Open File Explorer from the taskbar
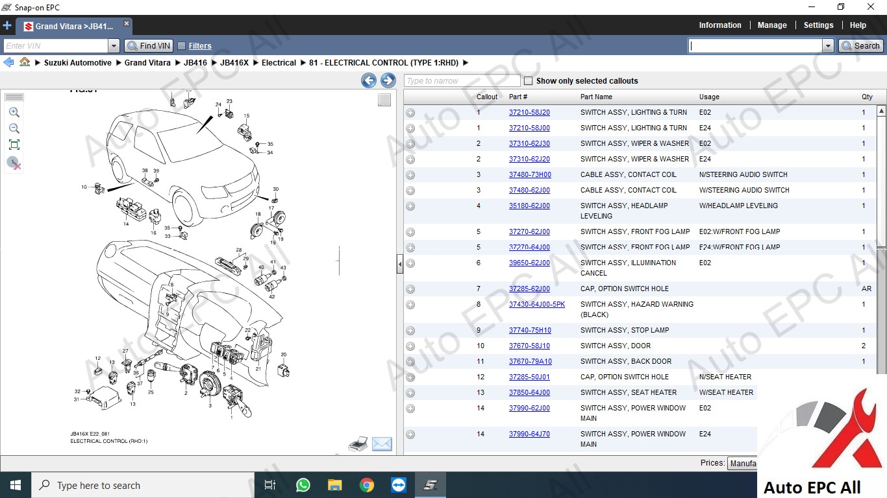The height and width of the screenshot is (498, 887). pos(334,485)
